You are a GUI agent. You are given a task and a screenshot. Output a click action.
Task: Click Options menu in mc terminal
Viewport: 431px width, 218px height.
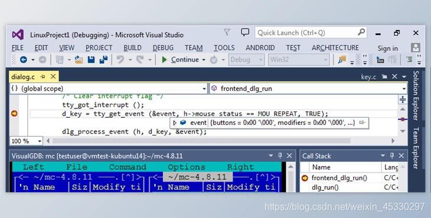click(187, 167)
